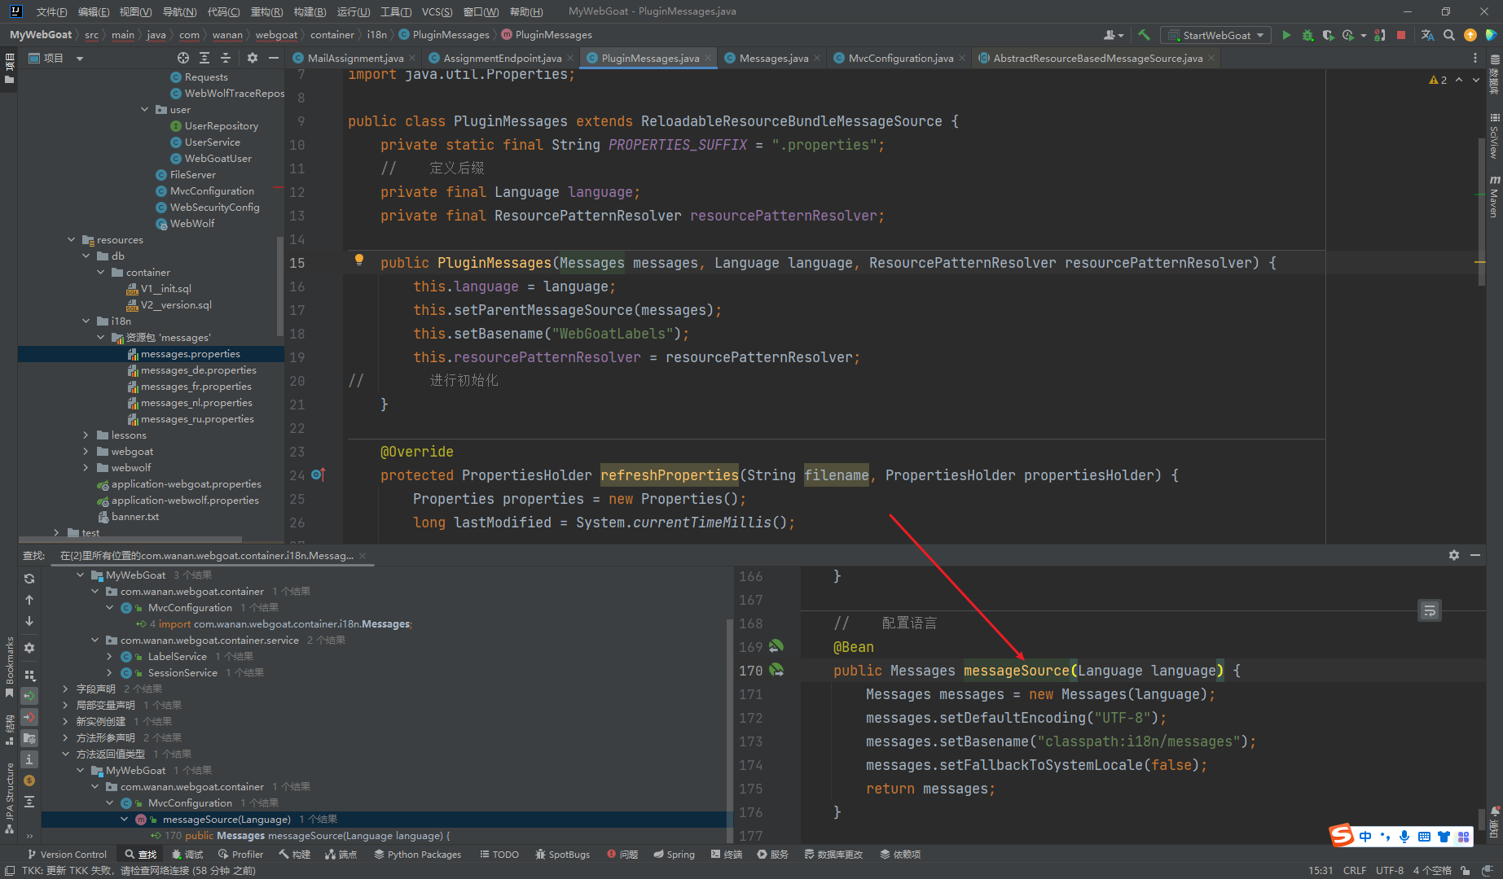Click the attach debugger to process icon
1503x879 pixels.
tap(1379, 35)
